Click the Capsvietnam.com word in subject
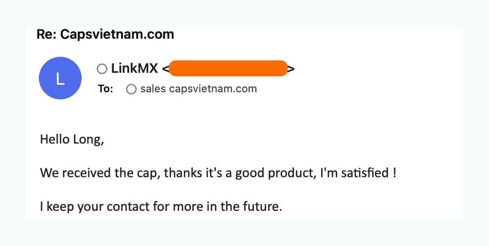Screen dimensions: 489x246 (x=117, y=34)
